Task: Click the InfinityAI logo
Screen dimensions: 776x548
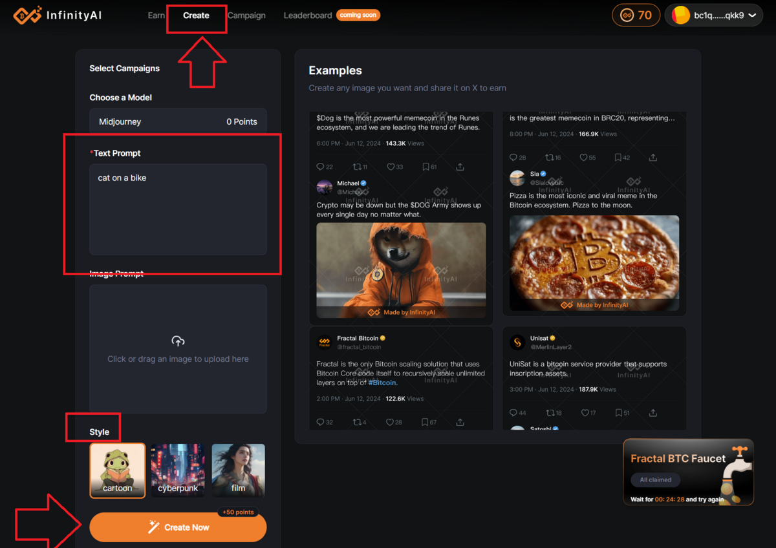Action: 58,15
